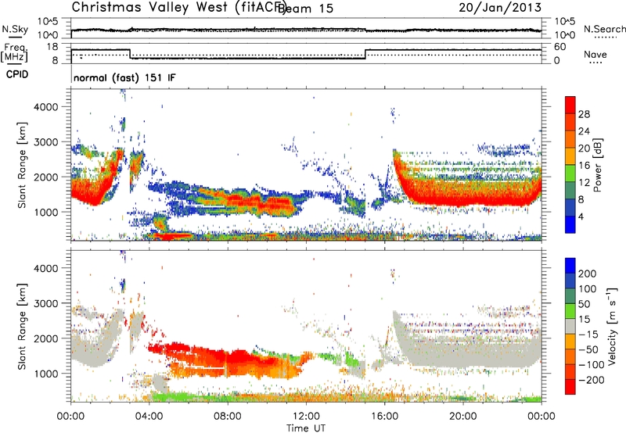Viewport: 626px width, 433px height.
Task: Click the '18' frequency axis tick
Action: (52, 47)
